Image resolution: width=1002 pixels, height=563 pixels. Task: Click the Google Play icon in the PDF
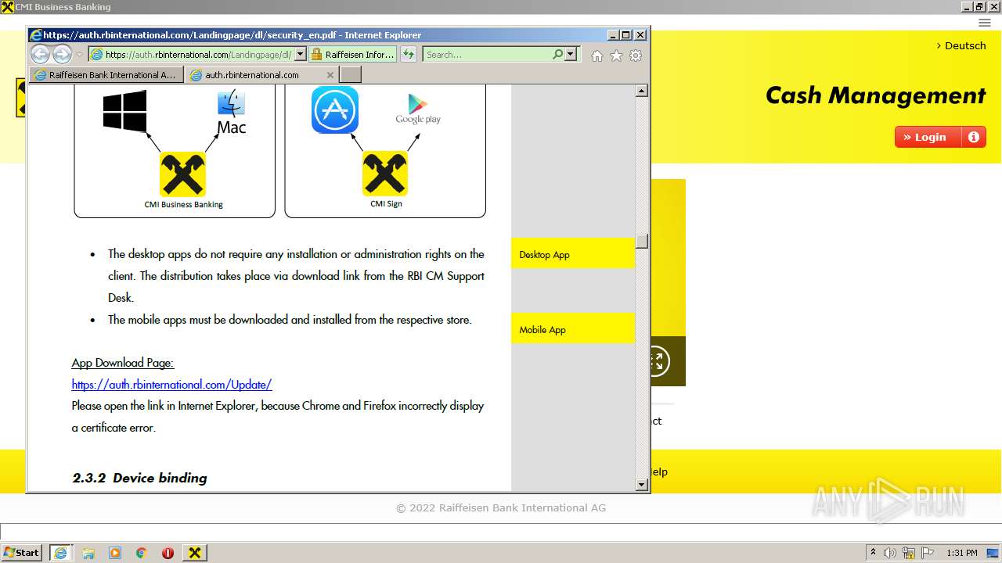click(x=418, y=109)
